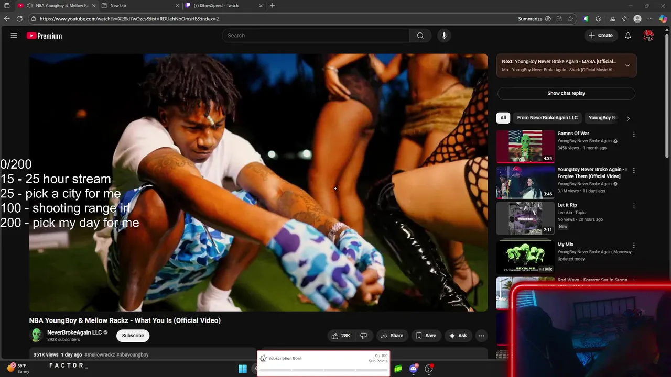Image resolution: width=671 pixels, height=377 pixels.
Task: Open Discord from the taskbar
Action: (414, 369)
